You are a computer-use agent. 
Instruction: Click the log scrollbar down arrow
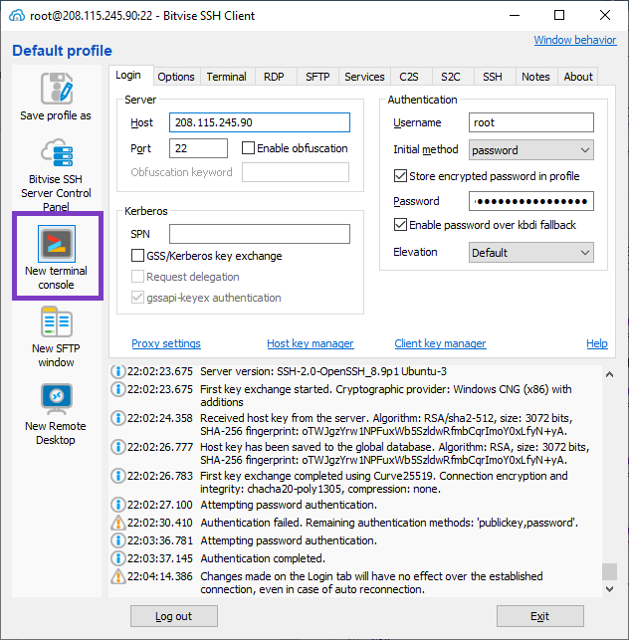click(x=609, y=589)
